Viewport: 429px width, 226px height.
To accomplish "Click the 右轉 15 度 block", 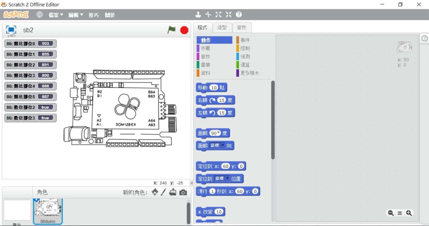I will point(215,100).
